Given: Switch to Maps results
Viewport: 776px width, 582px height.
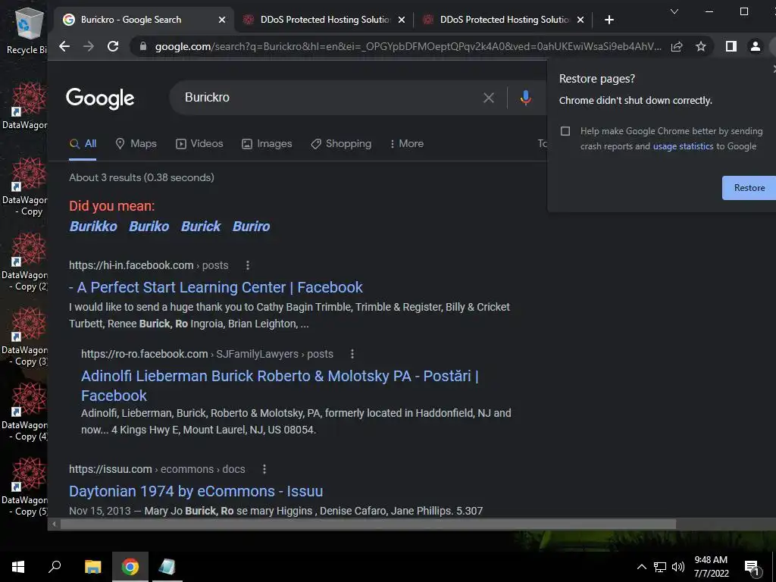Looking at the screenshot, I should click(136, 143).
